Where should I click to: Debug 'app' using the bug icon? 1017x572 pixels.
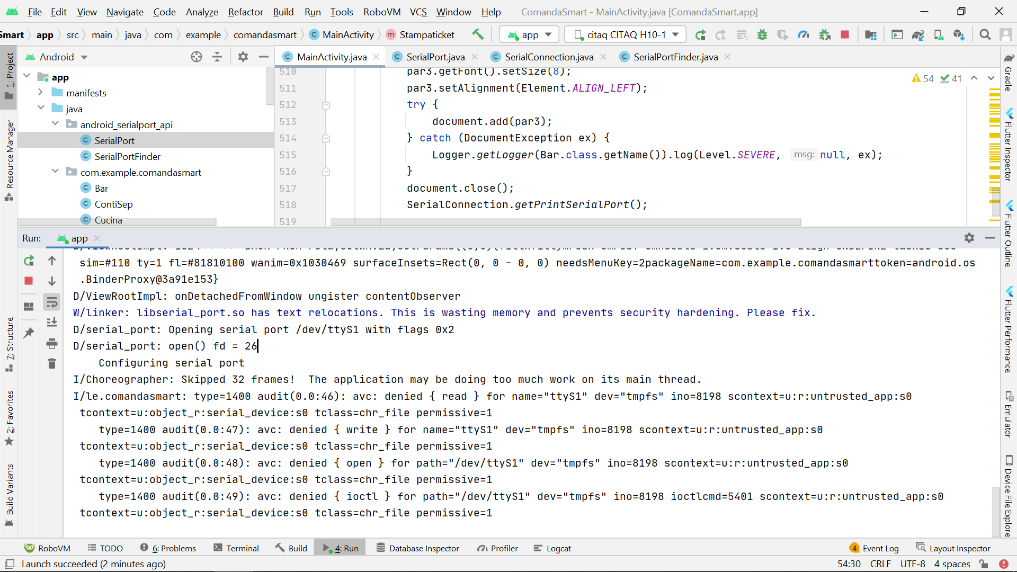point(763,34)
